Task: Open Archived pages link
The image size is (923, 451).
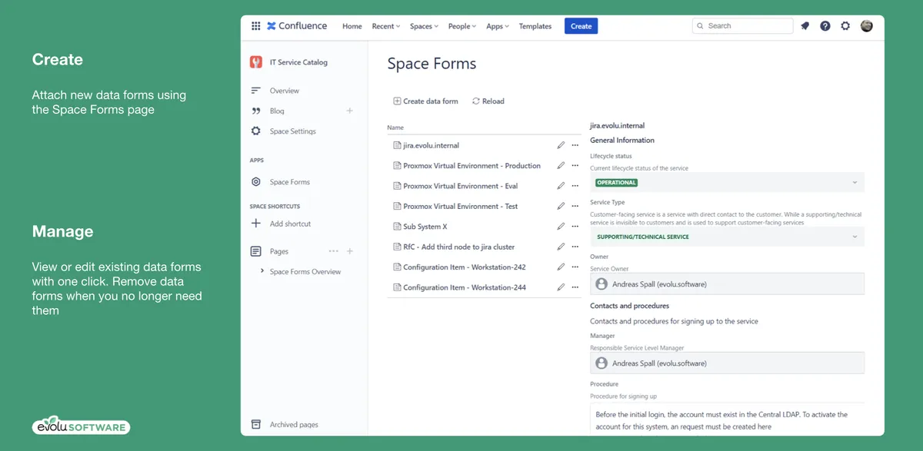Action: point(294,424)
